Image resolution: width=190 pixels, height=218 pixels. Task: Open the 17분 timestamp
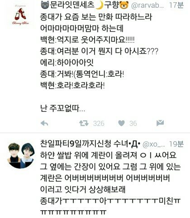176,5
